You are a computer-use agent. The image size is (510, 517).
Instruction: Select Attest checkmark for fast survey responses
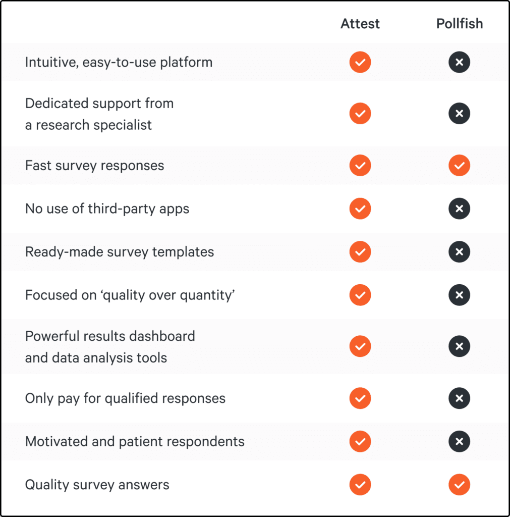[360, 166]
